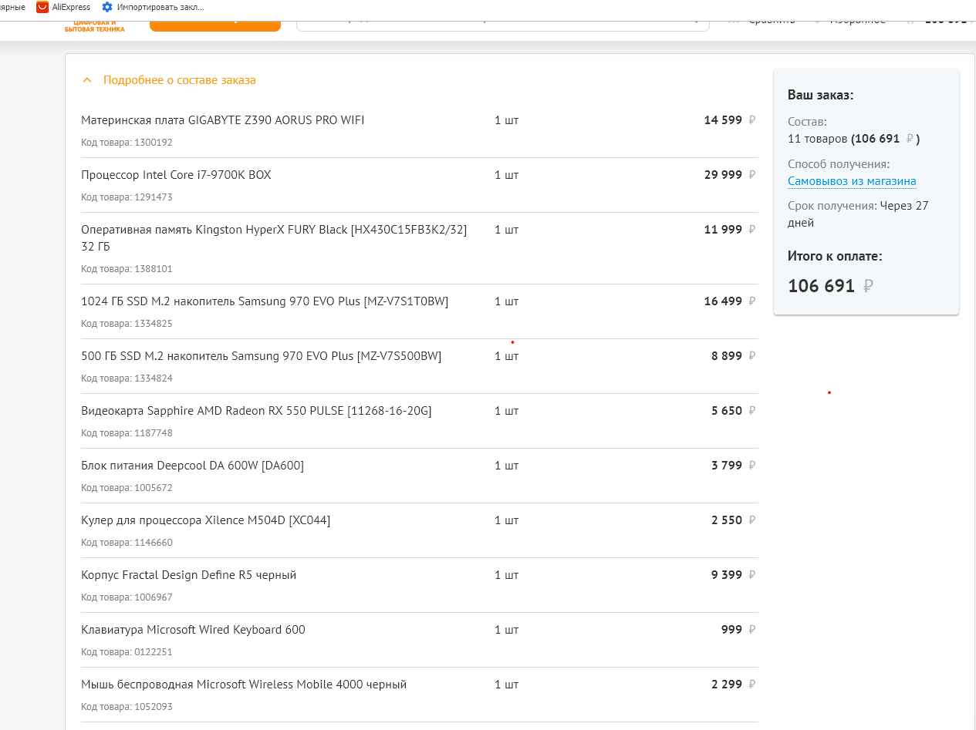Click the 1 шт quantity in the Fractal Design case row

pyautogui.click(x=507, y=575)
